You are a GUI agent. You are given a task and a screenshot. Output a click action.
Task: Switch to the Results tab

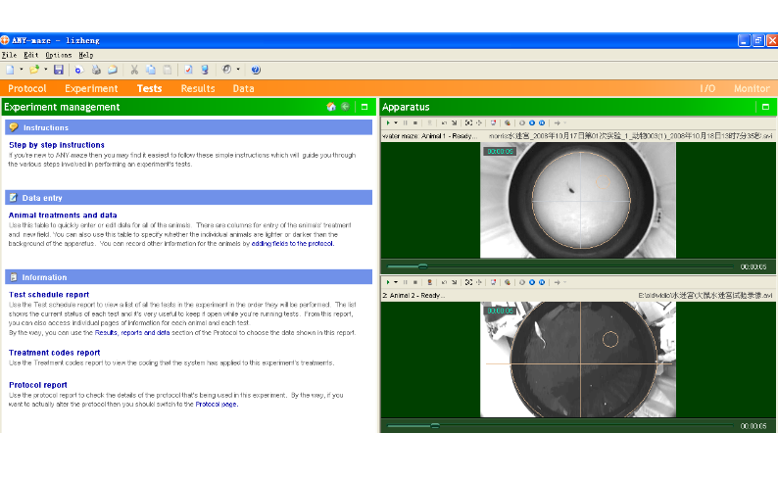click(x=197, y=88)
